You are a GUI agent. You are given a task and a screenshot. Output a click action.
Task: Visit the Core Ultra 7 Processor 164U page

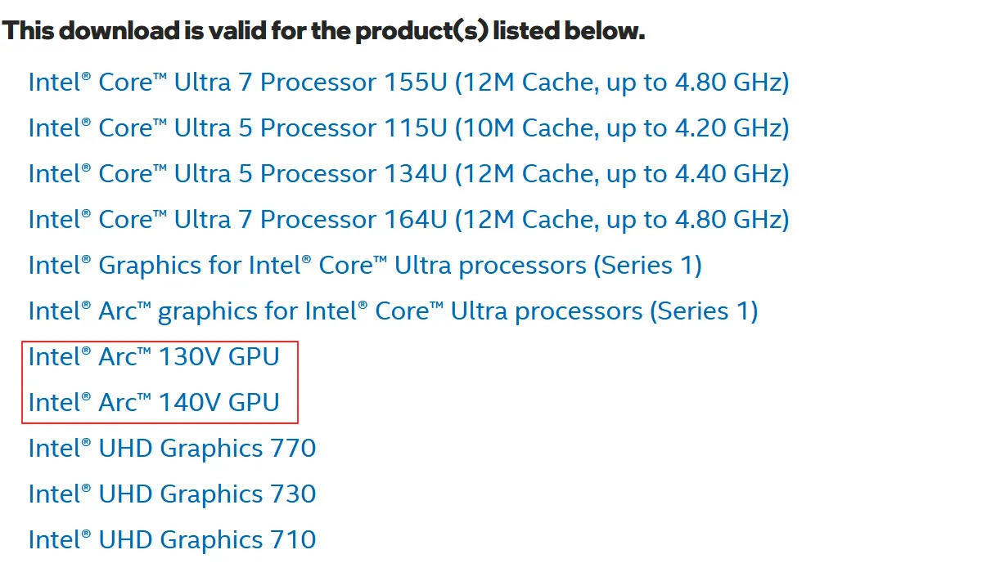click(408, 220)
